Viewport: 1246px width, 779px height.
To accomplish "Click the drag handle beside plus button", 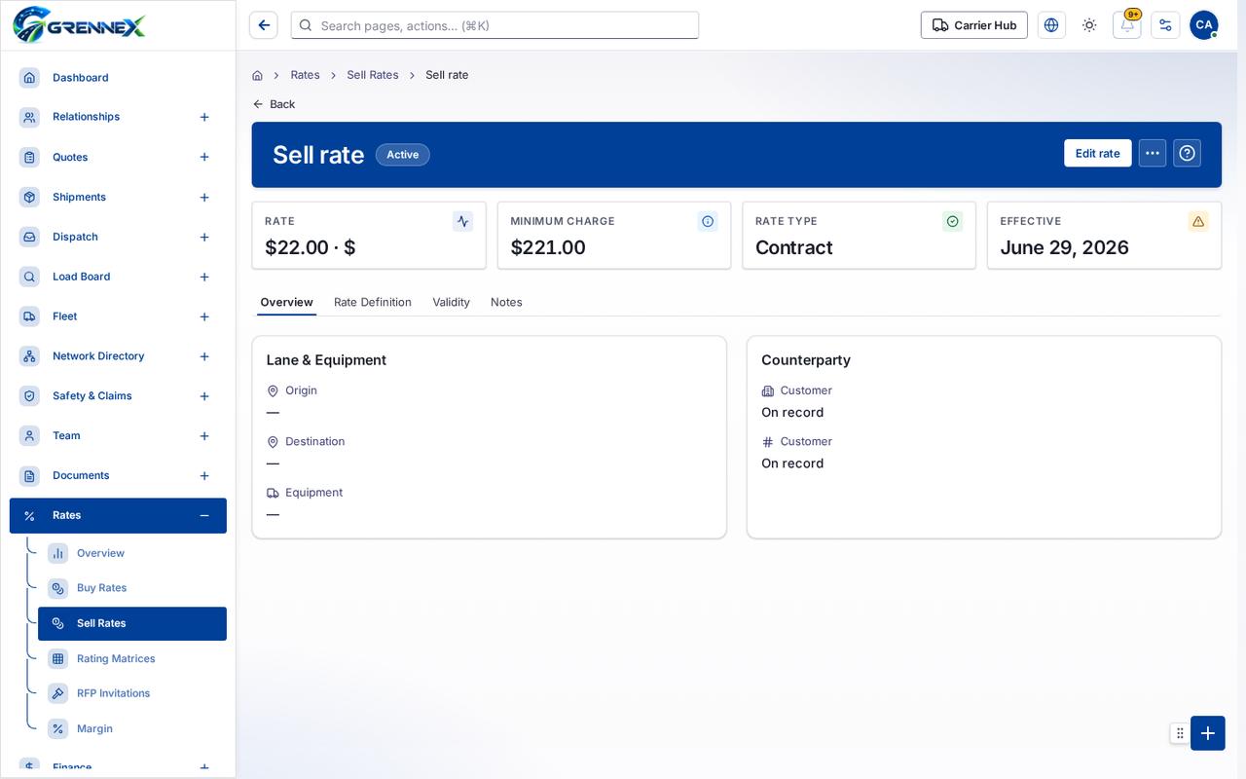I will click(1180, 733).
